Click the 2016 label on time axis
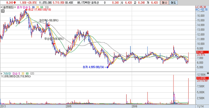209x108 pixels. pyautogui.click(x=135, y=106)
